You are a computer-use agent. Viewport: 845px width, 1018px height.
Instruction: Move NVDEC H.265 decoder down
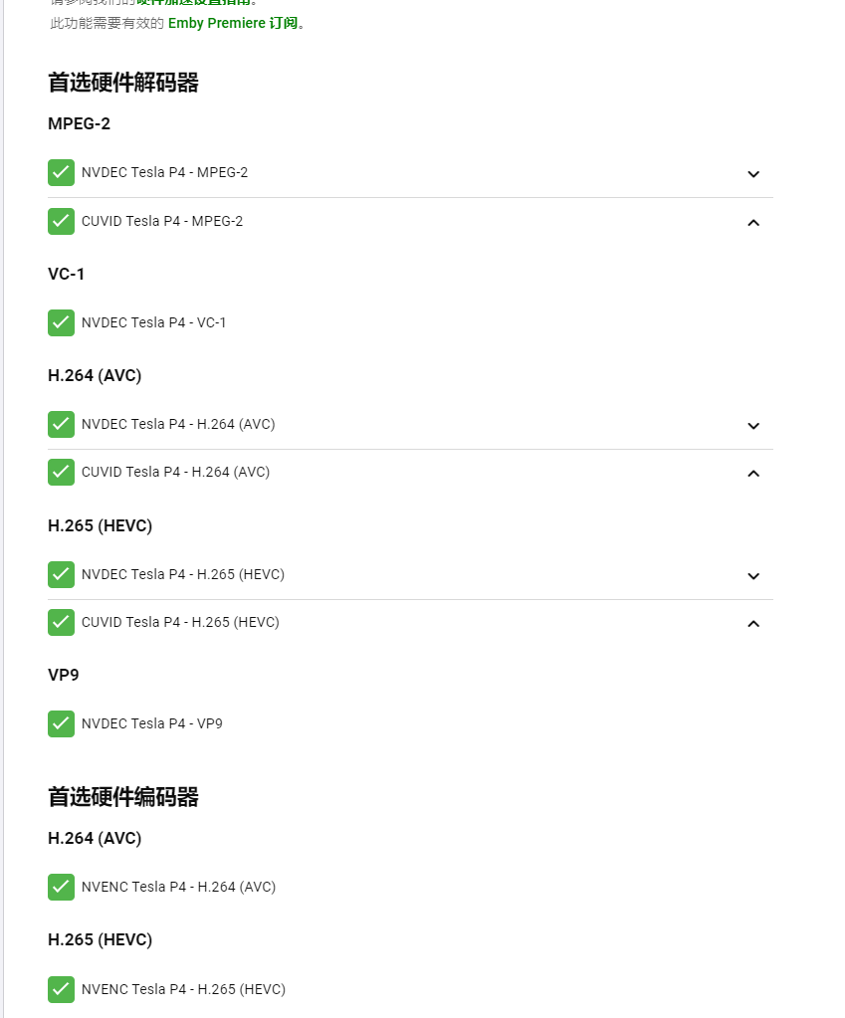(753, 576)
